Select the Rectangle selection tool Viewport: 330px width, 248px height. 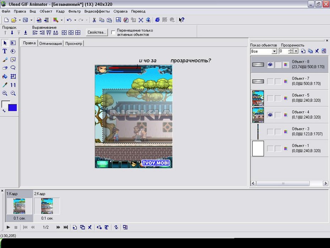point(13,43)
